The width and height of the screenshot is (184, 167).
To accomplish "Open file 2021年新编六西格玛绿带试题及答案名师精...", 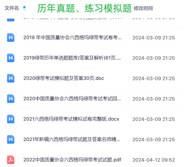I will point(72,139).
